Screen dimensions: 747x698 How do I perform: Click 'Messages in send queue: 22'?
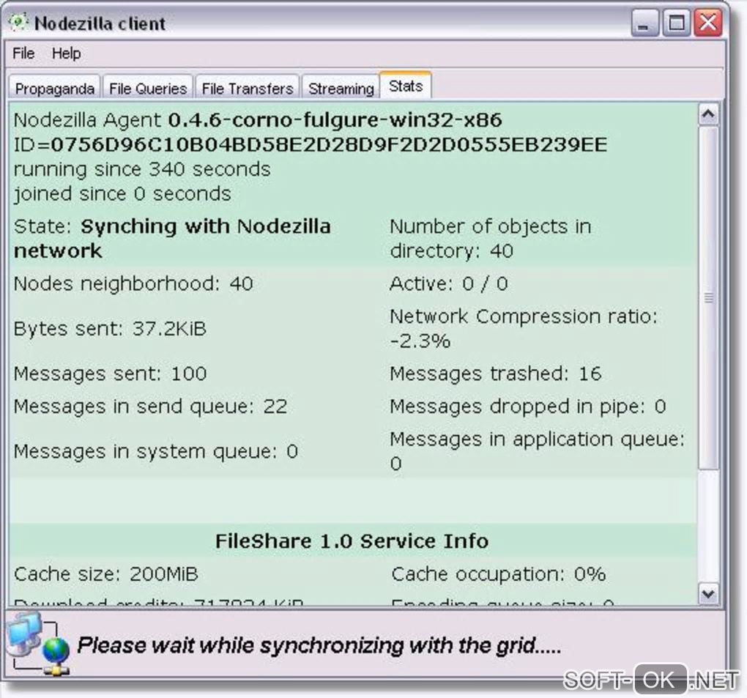click(x=151, y=406)
